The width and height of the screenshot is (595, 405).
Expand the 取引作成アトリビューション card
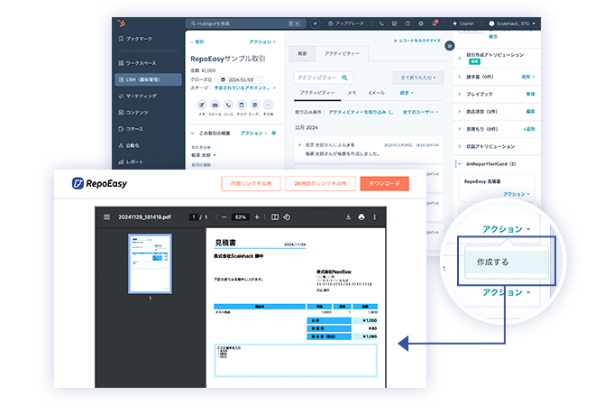(460, 58)
